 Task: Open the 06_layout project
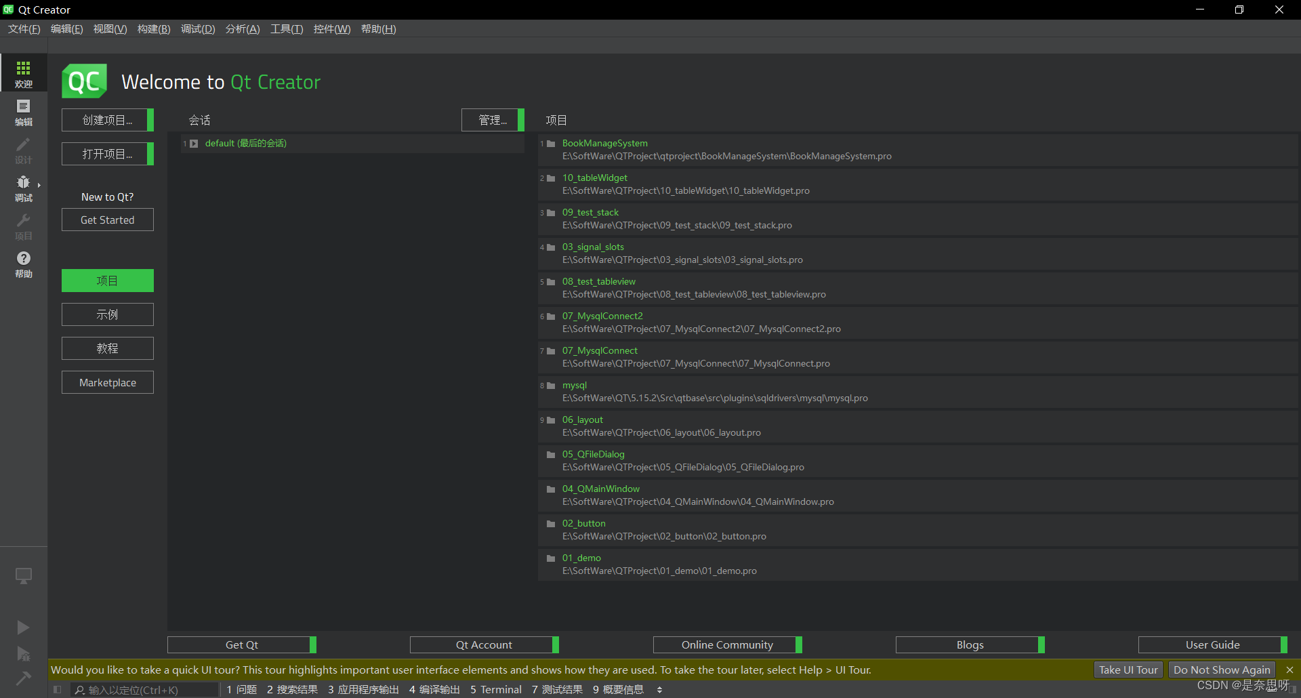click(x=918, y=426)
